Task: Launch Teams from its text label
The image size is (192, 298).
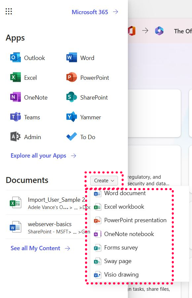Action: [x=32, y=117]
